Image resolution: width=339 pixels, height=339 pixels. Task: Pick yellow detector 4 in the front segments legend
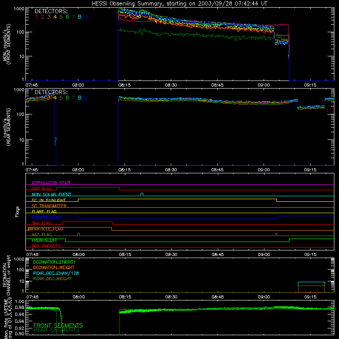tap(55, 17)
